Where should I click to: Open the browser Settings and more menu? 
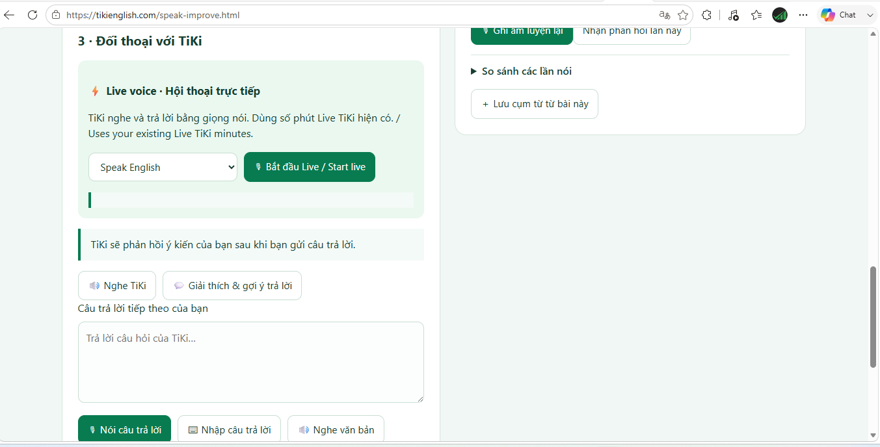(x=803, y=15)
